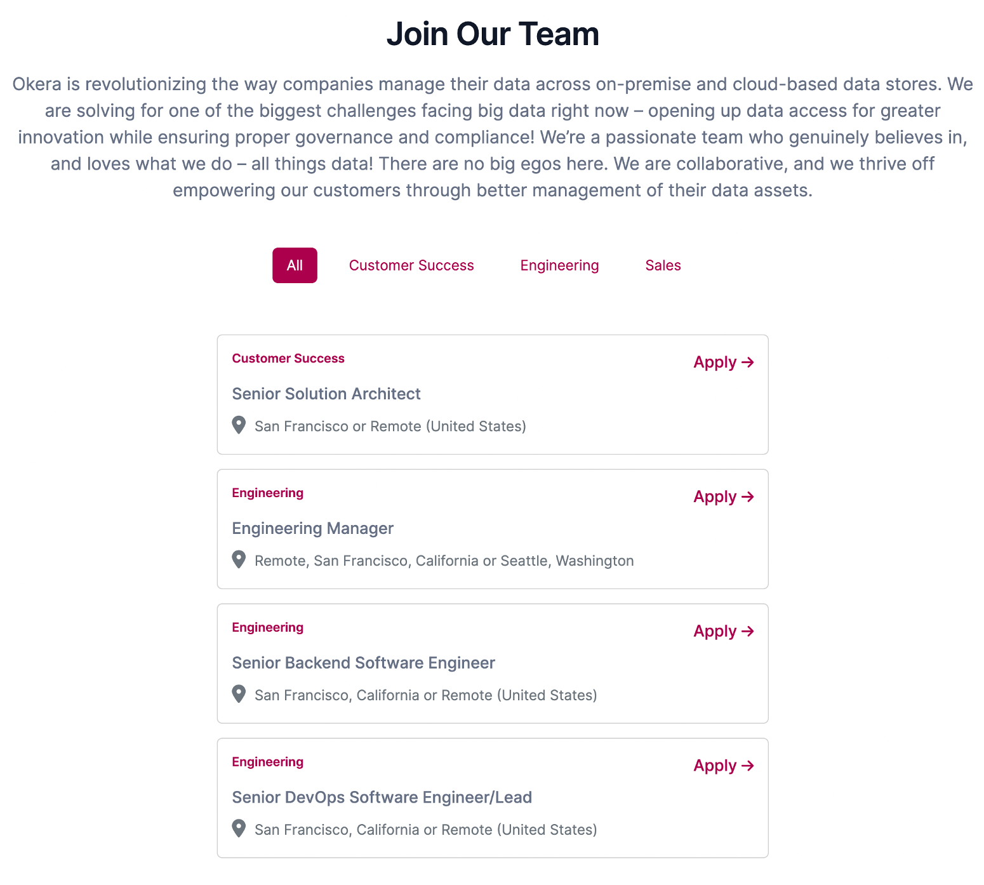Image resolution: width=984 pixels, height=885 pixels.
Task: Select the All filter tab
Action: click(x=295, y=265)
